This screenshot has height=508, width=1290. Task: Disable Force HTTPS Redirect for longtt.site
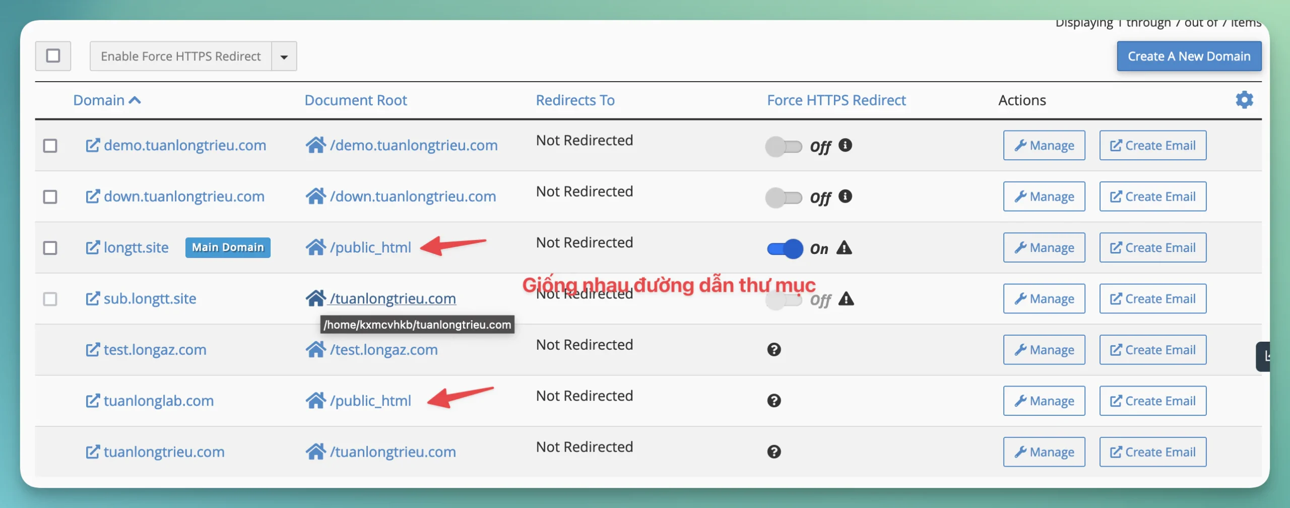tap(785, 248)
